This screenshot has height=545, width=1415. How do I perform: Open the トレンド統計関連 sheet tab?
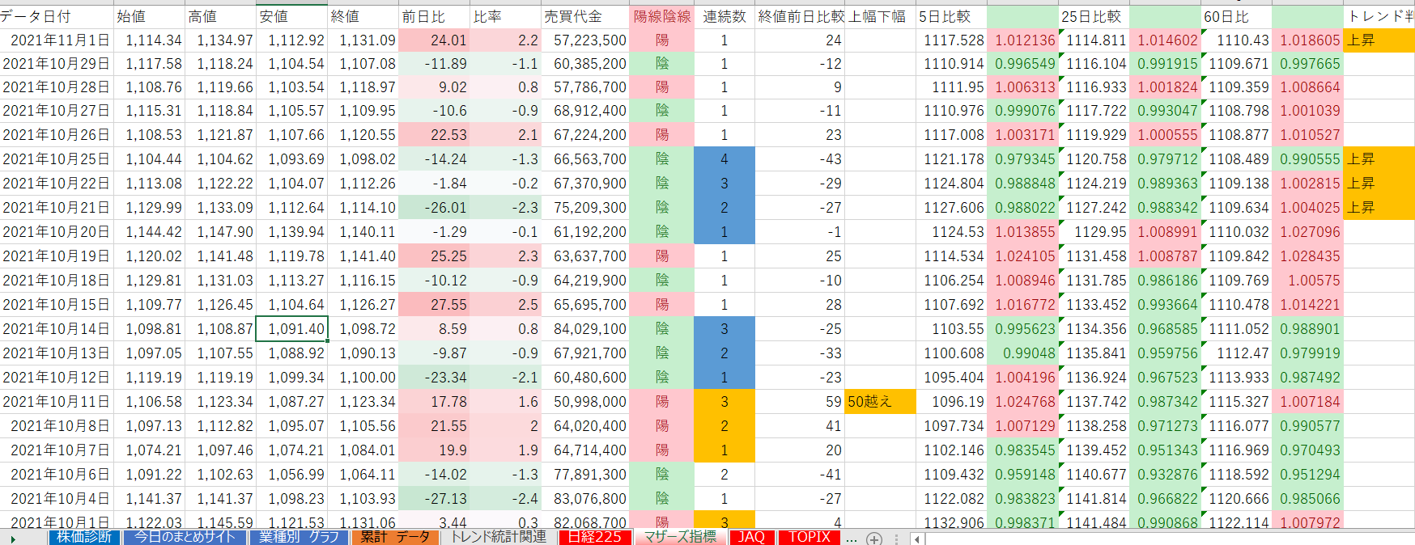point(499,537)
